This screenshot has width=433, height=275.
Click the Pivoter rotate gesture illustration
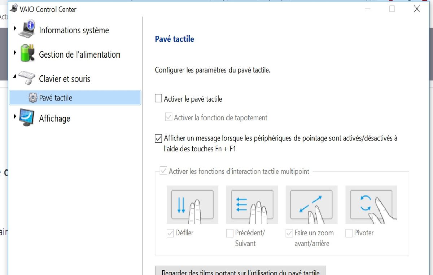point(371,204)
